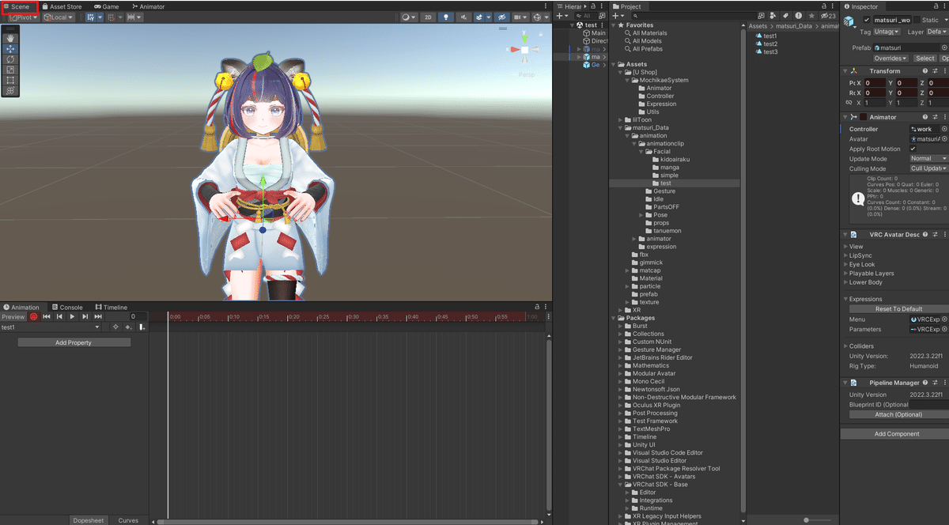Go to first keyframe in Animation window

(x=47, y=316)
